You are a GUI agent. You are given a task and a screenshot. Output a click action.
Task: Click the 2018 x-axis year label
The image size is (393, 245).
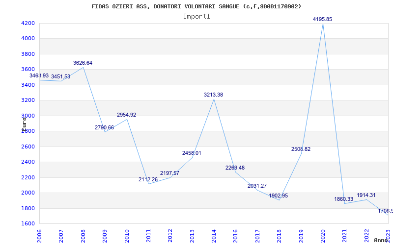(x=279, y=236)
